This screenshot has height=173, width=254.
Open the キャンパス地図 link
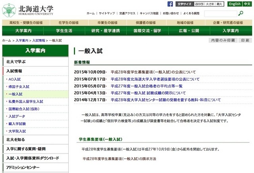[x=149, y=13]
